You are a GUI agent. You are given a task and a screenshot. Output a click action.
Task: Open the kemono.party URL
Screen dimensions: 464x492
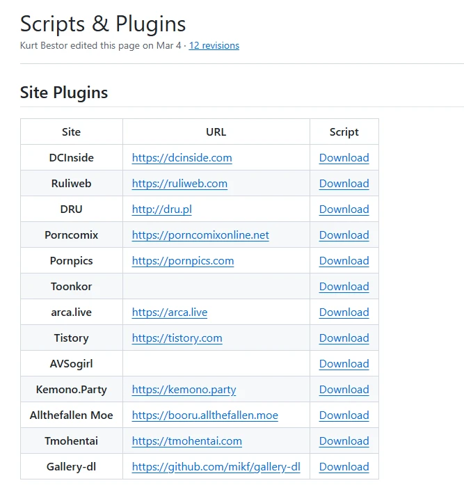tap(184, 390)
